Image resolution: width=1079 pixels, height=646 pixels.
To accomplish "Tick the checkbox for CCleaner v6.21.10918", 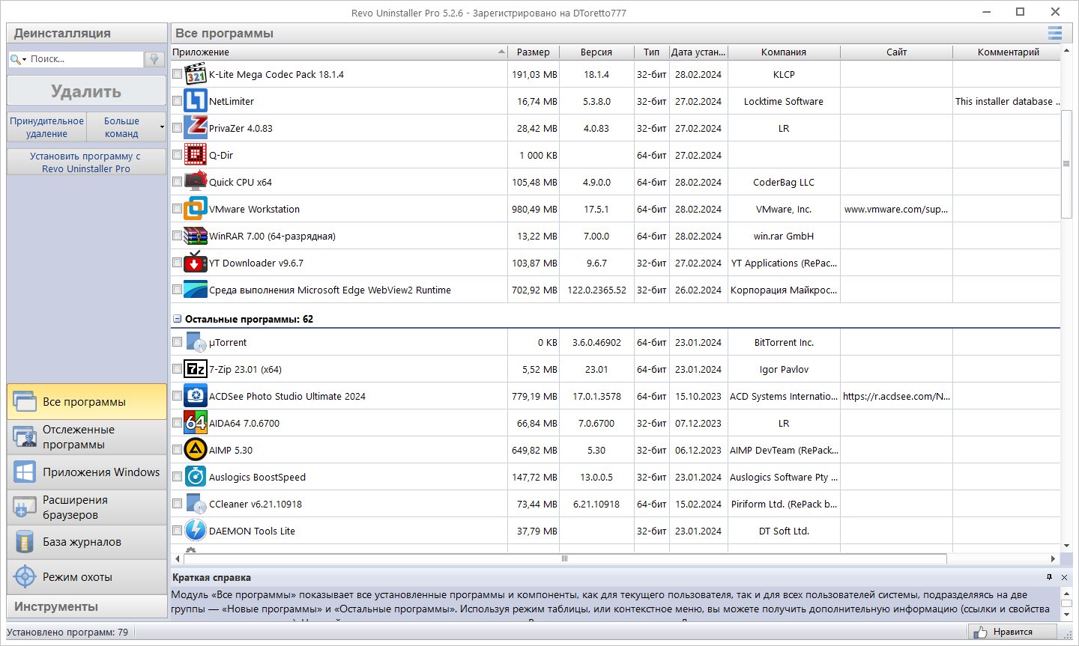I will coord(178,504).
